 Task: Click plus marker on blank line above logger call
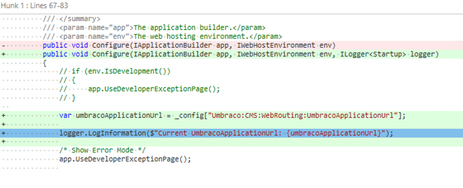[3, 124]
